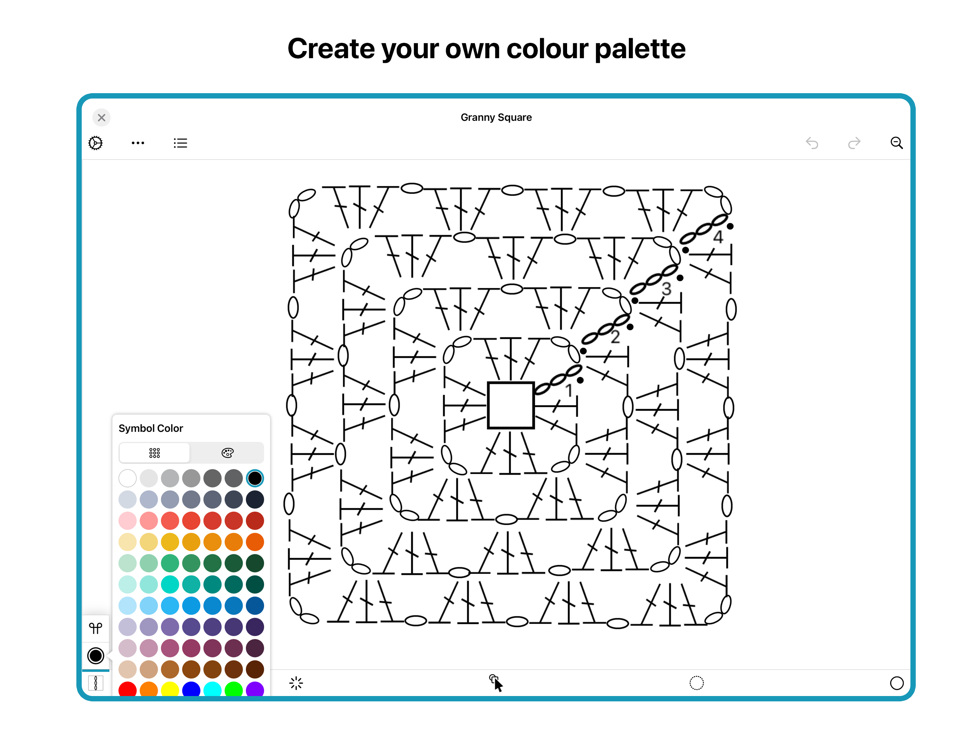Choose the bright yellow colour swatch

(x=170, y=689)
